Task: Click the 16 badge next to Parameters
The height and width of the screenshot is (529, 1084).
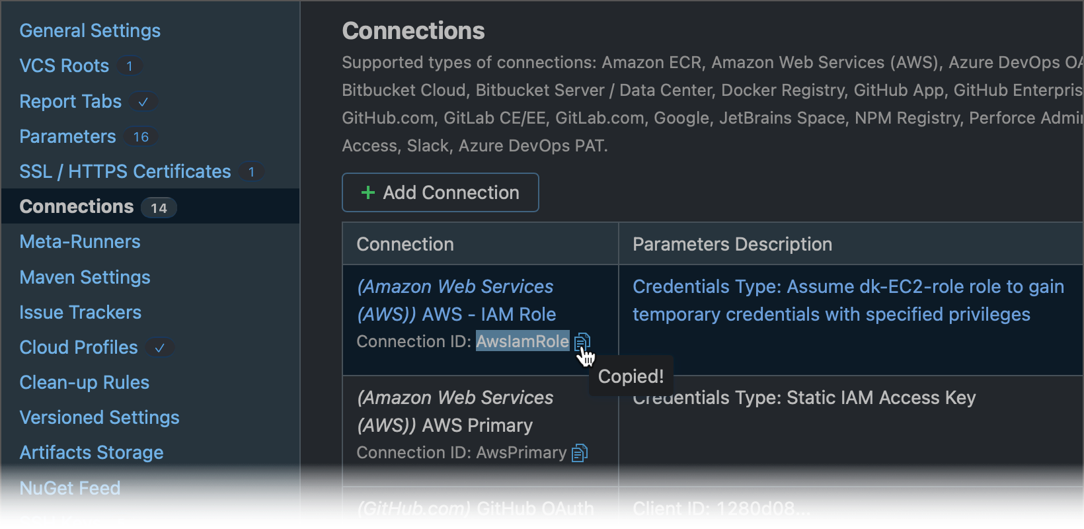Action: coord(141,137)
